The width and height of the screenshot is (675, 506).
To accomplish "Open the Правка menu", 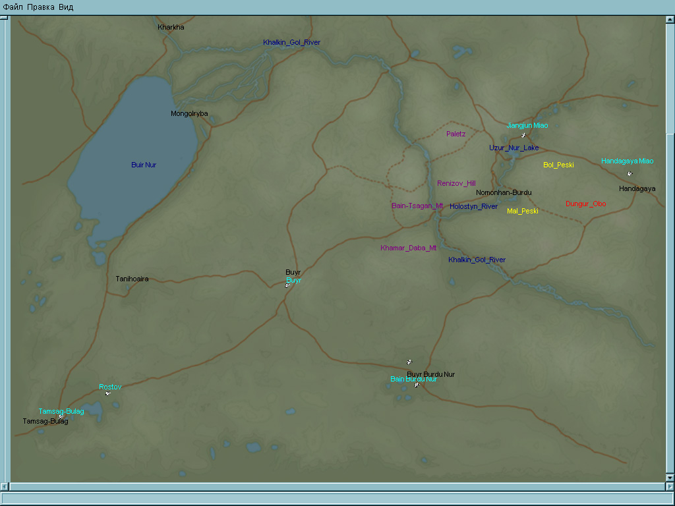I will click(x=40, y=7).
